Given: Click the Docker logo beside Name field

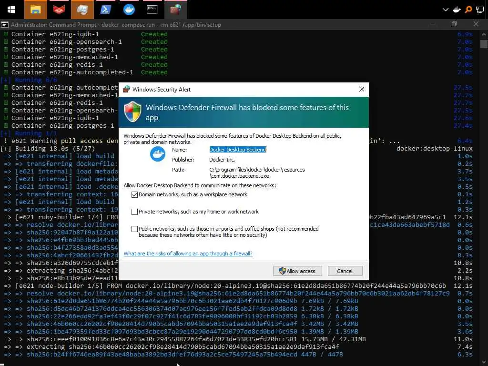Looking at the screenshot, I should 158,154.
